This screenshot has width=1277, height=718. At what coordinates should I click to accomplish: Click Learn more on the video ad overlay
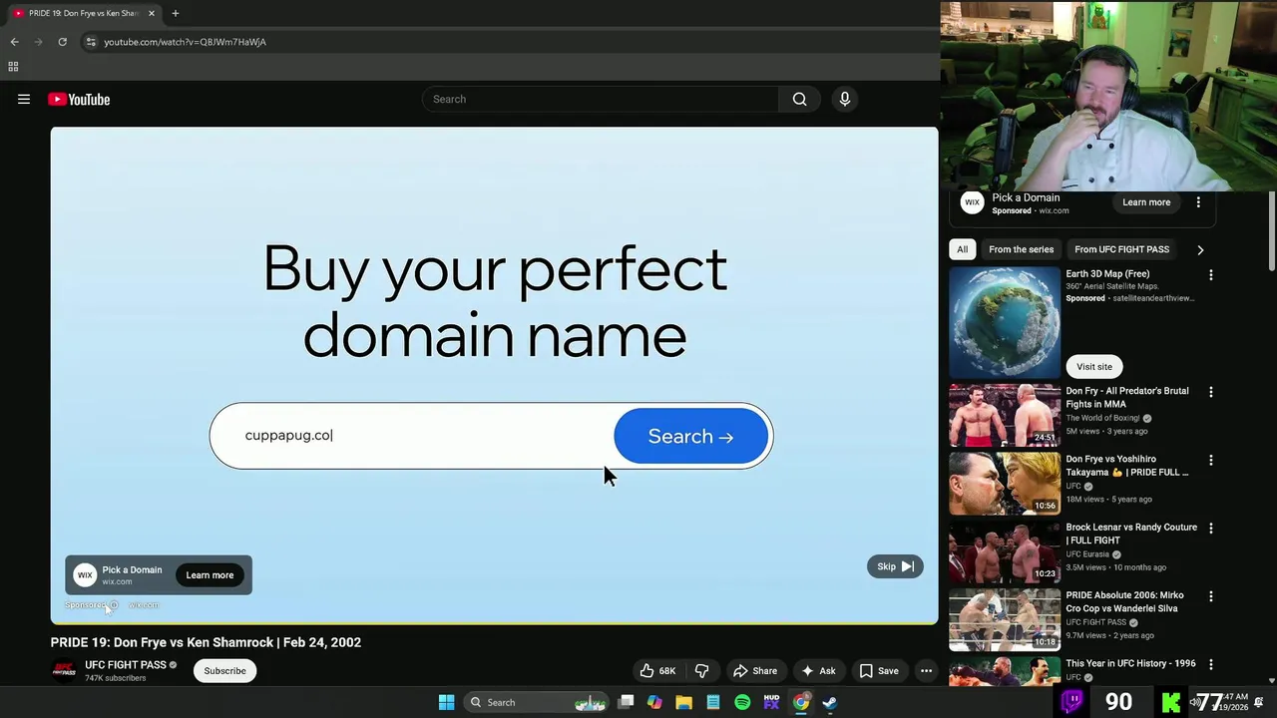coord(210,575)
